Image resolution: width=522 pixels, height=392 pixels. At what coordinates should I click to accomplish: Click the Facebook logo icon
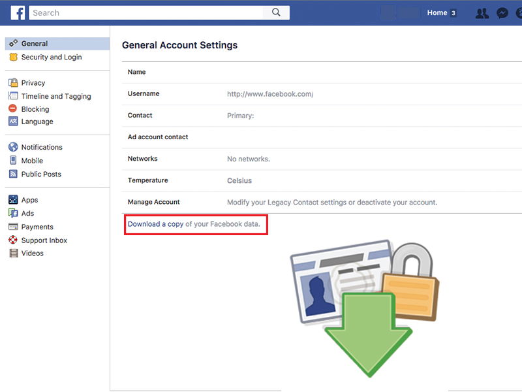point(18,13)
